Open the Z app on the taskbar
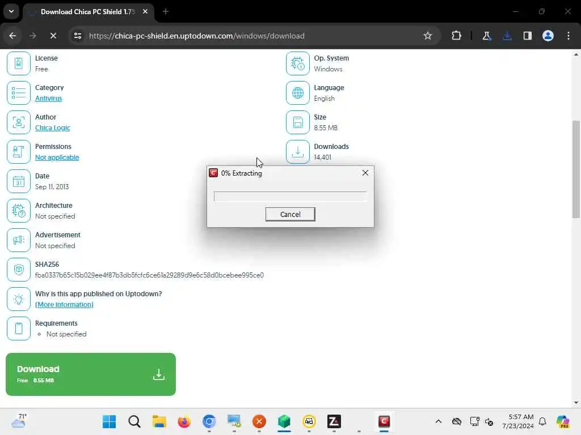 tap(334, 421)
